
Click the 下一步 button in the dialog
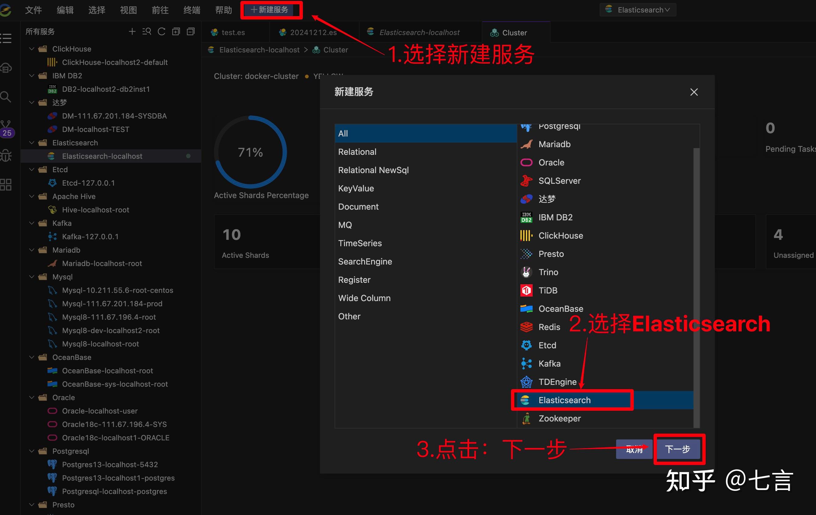click(x=678, y=449)
